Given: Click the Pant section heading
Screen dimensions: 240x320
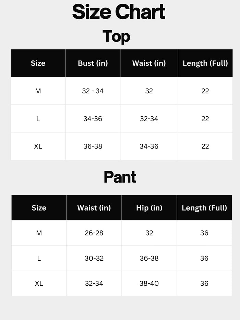Looking at the screenshot, I should pyautogui.click(x=120, y=177).
